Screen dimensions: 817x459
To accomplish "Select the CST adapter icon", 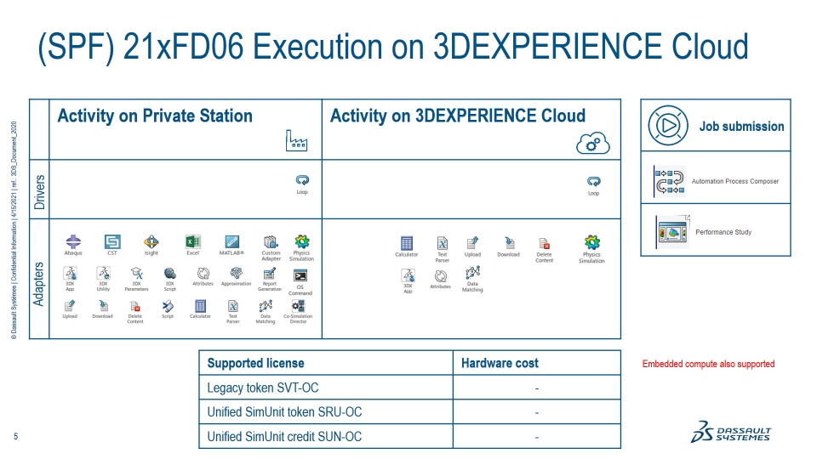I will point(112,241).
